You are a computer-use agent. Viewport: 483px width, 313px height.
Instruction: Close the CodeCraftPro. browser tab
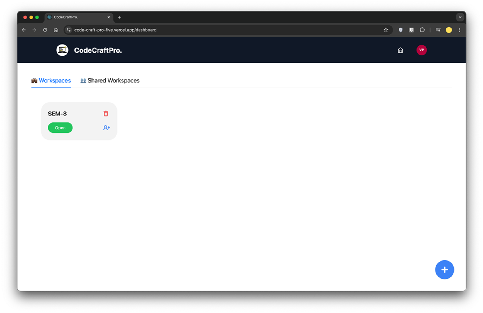click(x=109, y=17)
